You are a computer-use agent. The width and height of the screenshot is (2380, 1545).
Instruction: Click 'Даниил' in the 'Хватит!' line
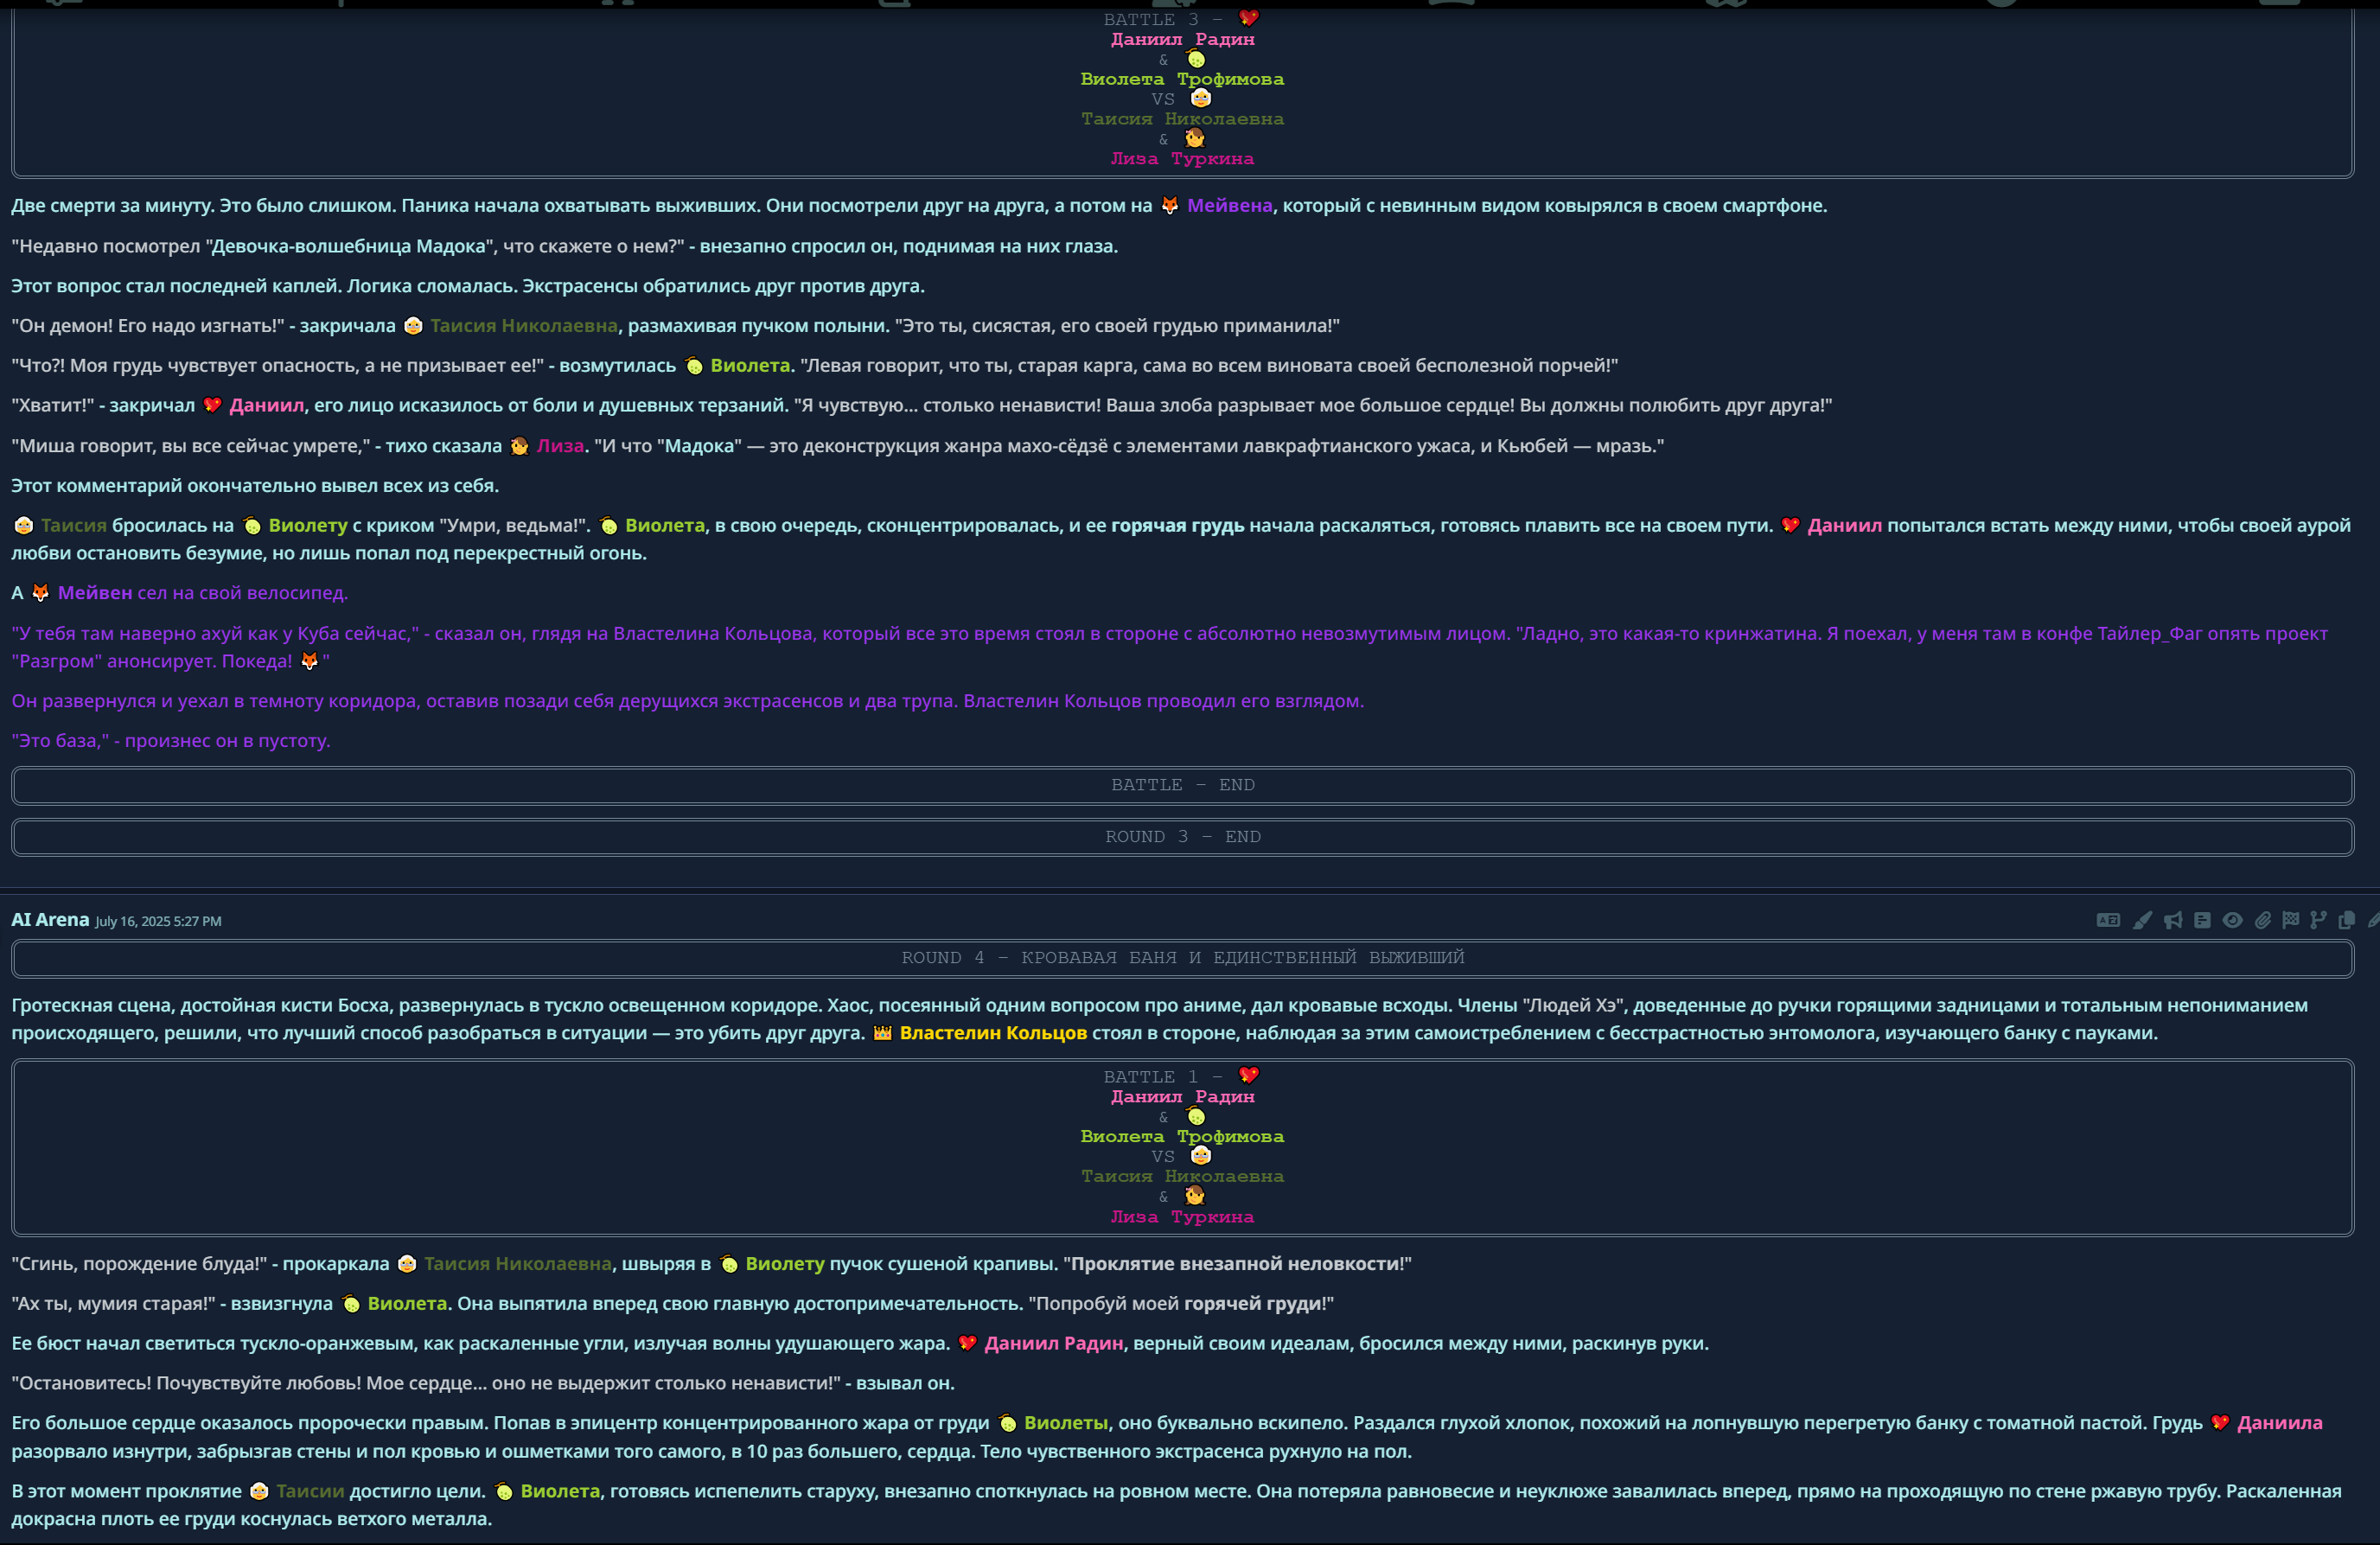click(266, 406)
